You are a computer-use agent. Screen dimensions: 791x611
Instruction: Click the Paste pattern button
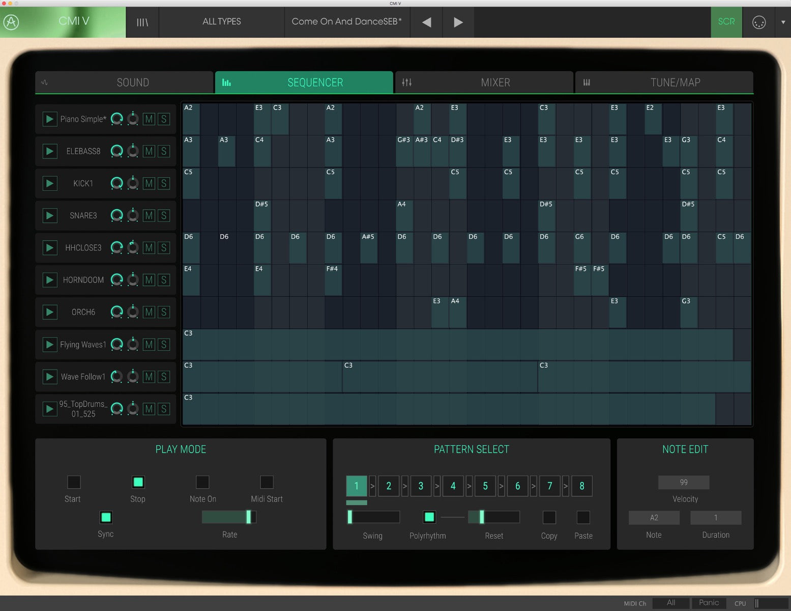click(x=583, y=517)
